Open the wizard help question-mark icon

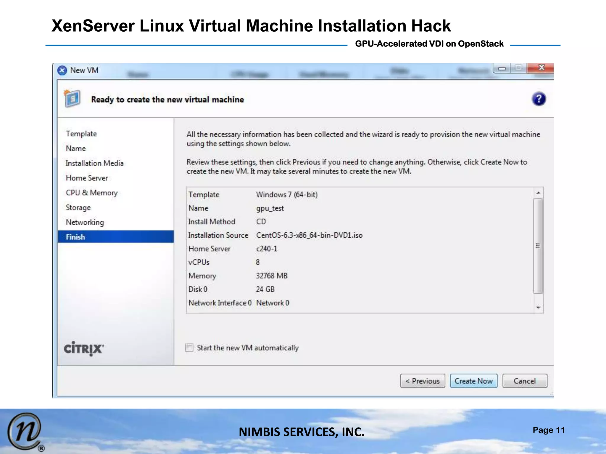coord(539,99)
